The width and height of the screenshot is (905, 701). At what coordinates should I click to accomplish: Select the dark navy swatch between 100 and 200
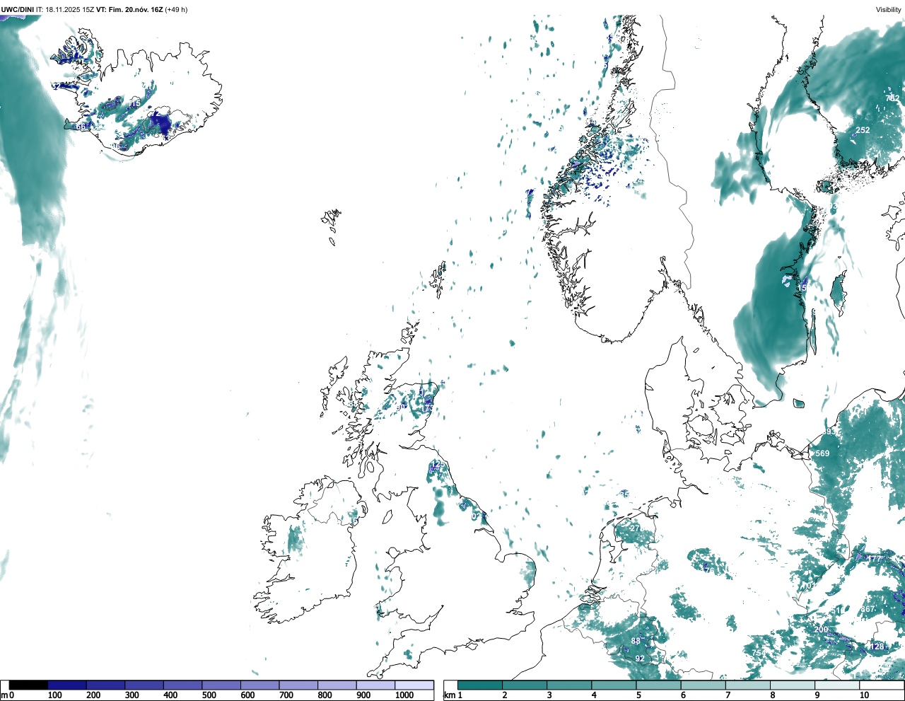pos(67,685)
